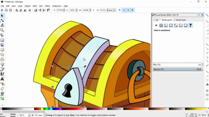Choose Flat color paint button
Viewport: 209px width, 117px height.
(x=161, y=25)
